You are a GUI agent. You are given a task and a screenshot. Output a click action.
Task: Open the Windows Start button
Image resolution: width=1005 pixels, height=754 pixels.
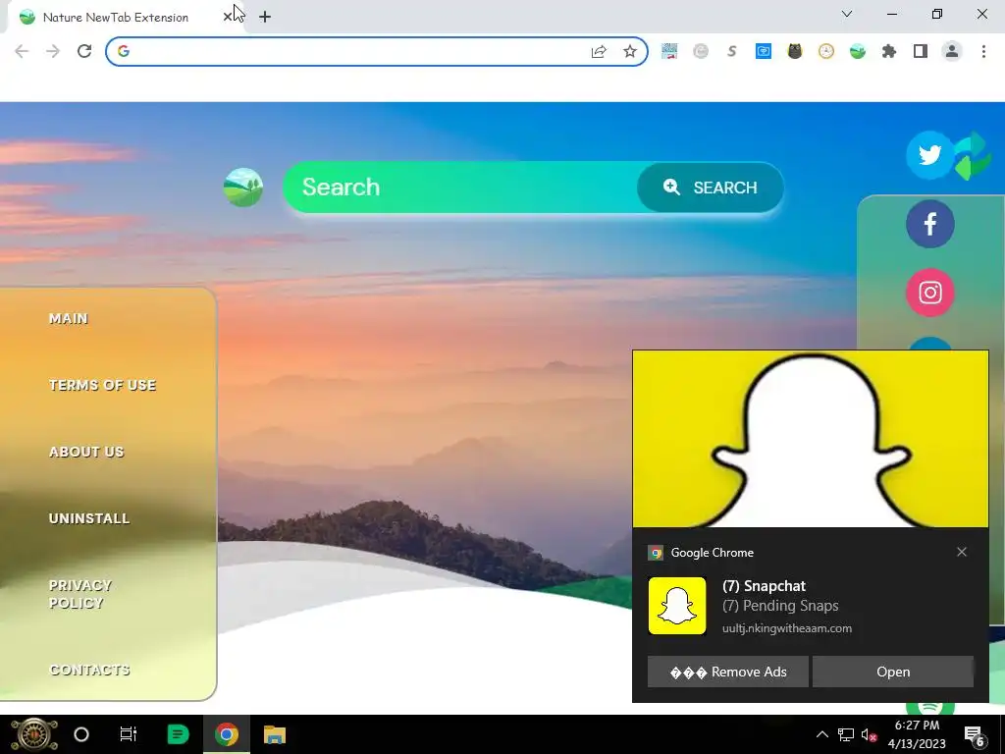[x=34, y=734]
